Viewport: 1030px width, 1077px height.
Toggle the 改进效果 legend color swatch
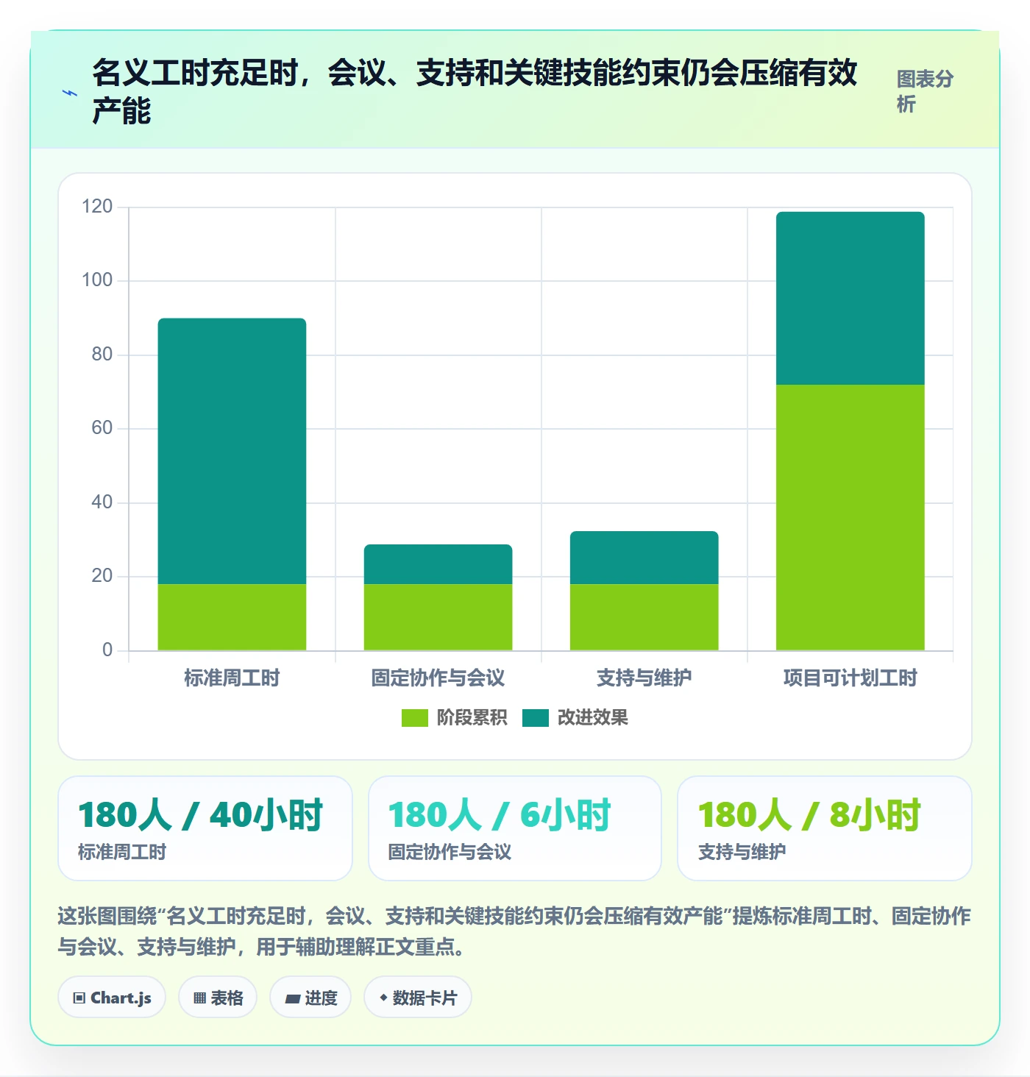[x=535, y=717]
